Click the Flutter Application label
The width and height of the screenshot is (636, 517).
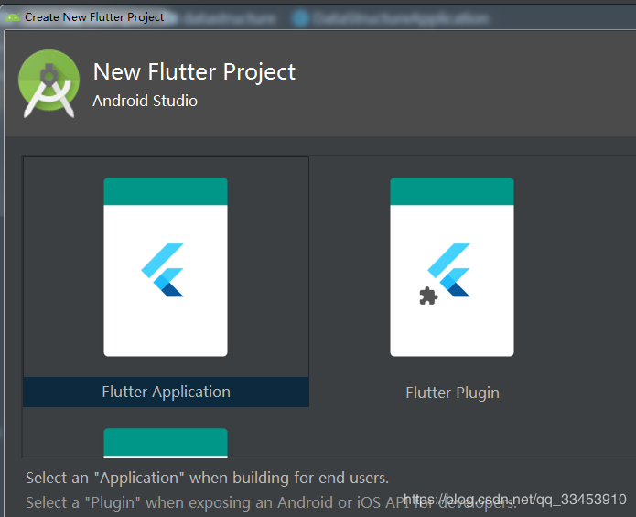[166, 392]
